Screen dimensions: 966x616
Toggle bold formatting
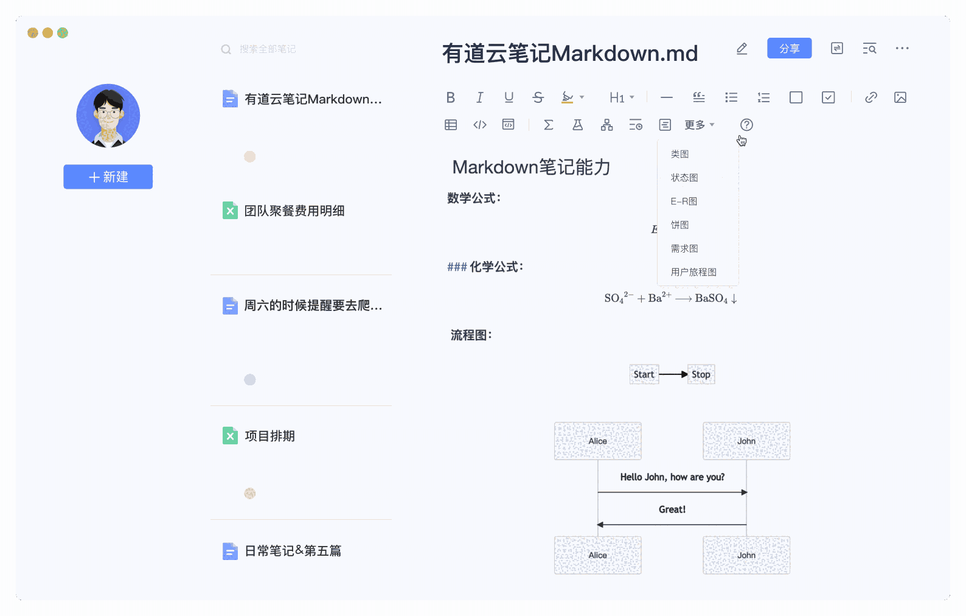(450, 97)
